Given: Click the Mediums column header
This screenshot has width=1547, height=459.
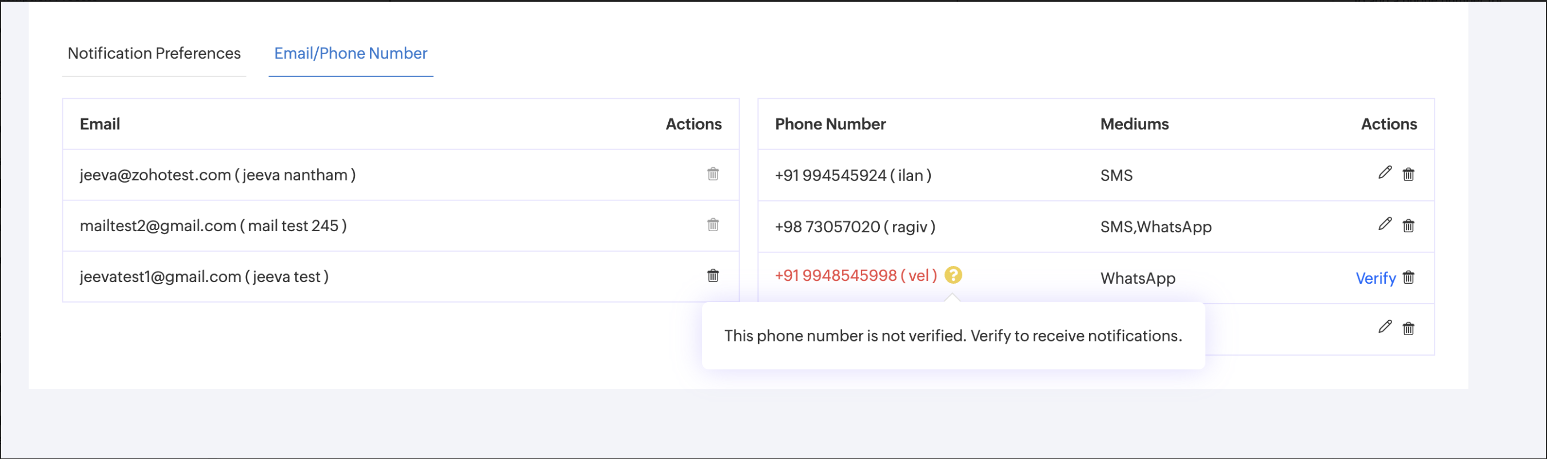Looking at the screenshot, I should coord(1134,124).
